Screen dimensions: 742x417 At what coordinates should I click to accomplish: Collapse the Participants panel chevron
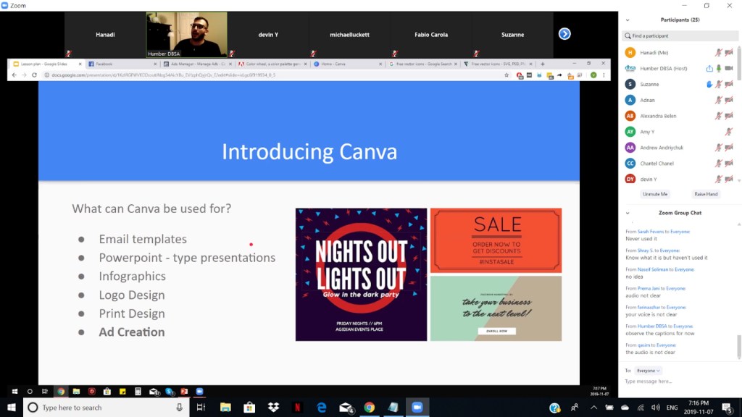pos(628,20)
